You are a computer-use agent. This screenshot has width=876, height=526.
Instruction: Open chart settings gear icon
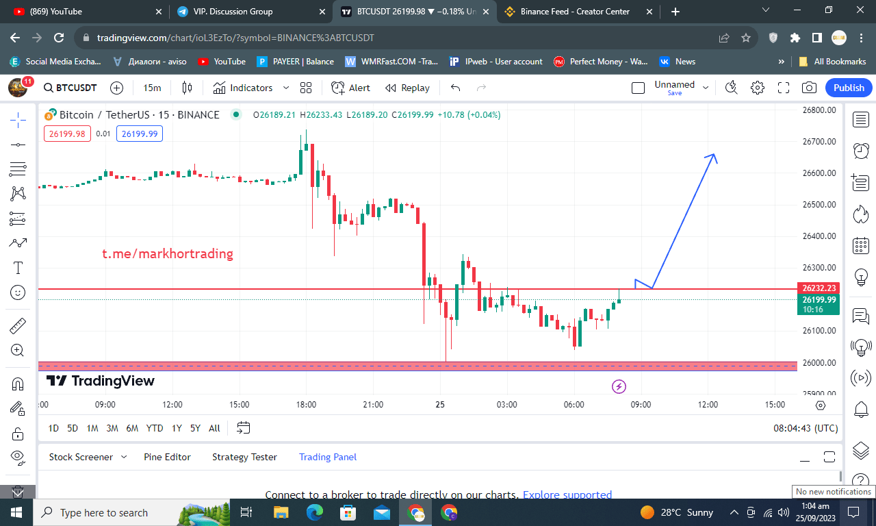click(757, 88)
